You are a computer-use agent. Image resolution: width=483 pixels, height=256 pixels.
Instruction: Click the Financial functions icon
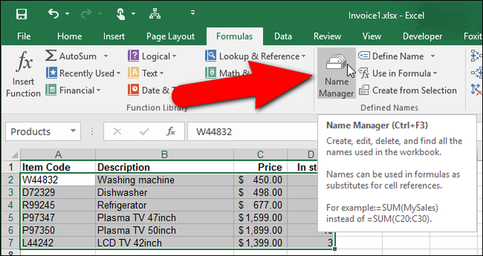click(51, 90)
